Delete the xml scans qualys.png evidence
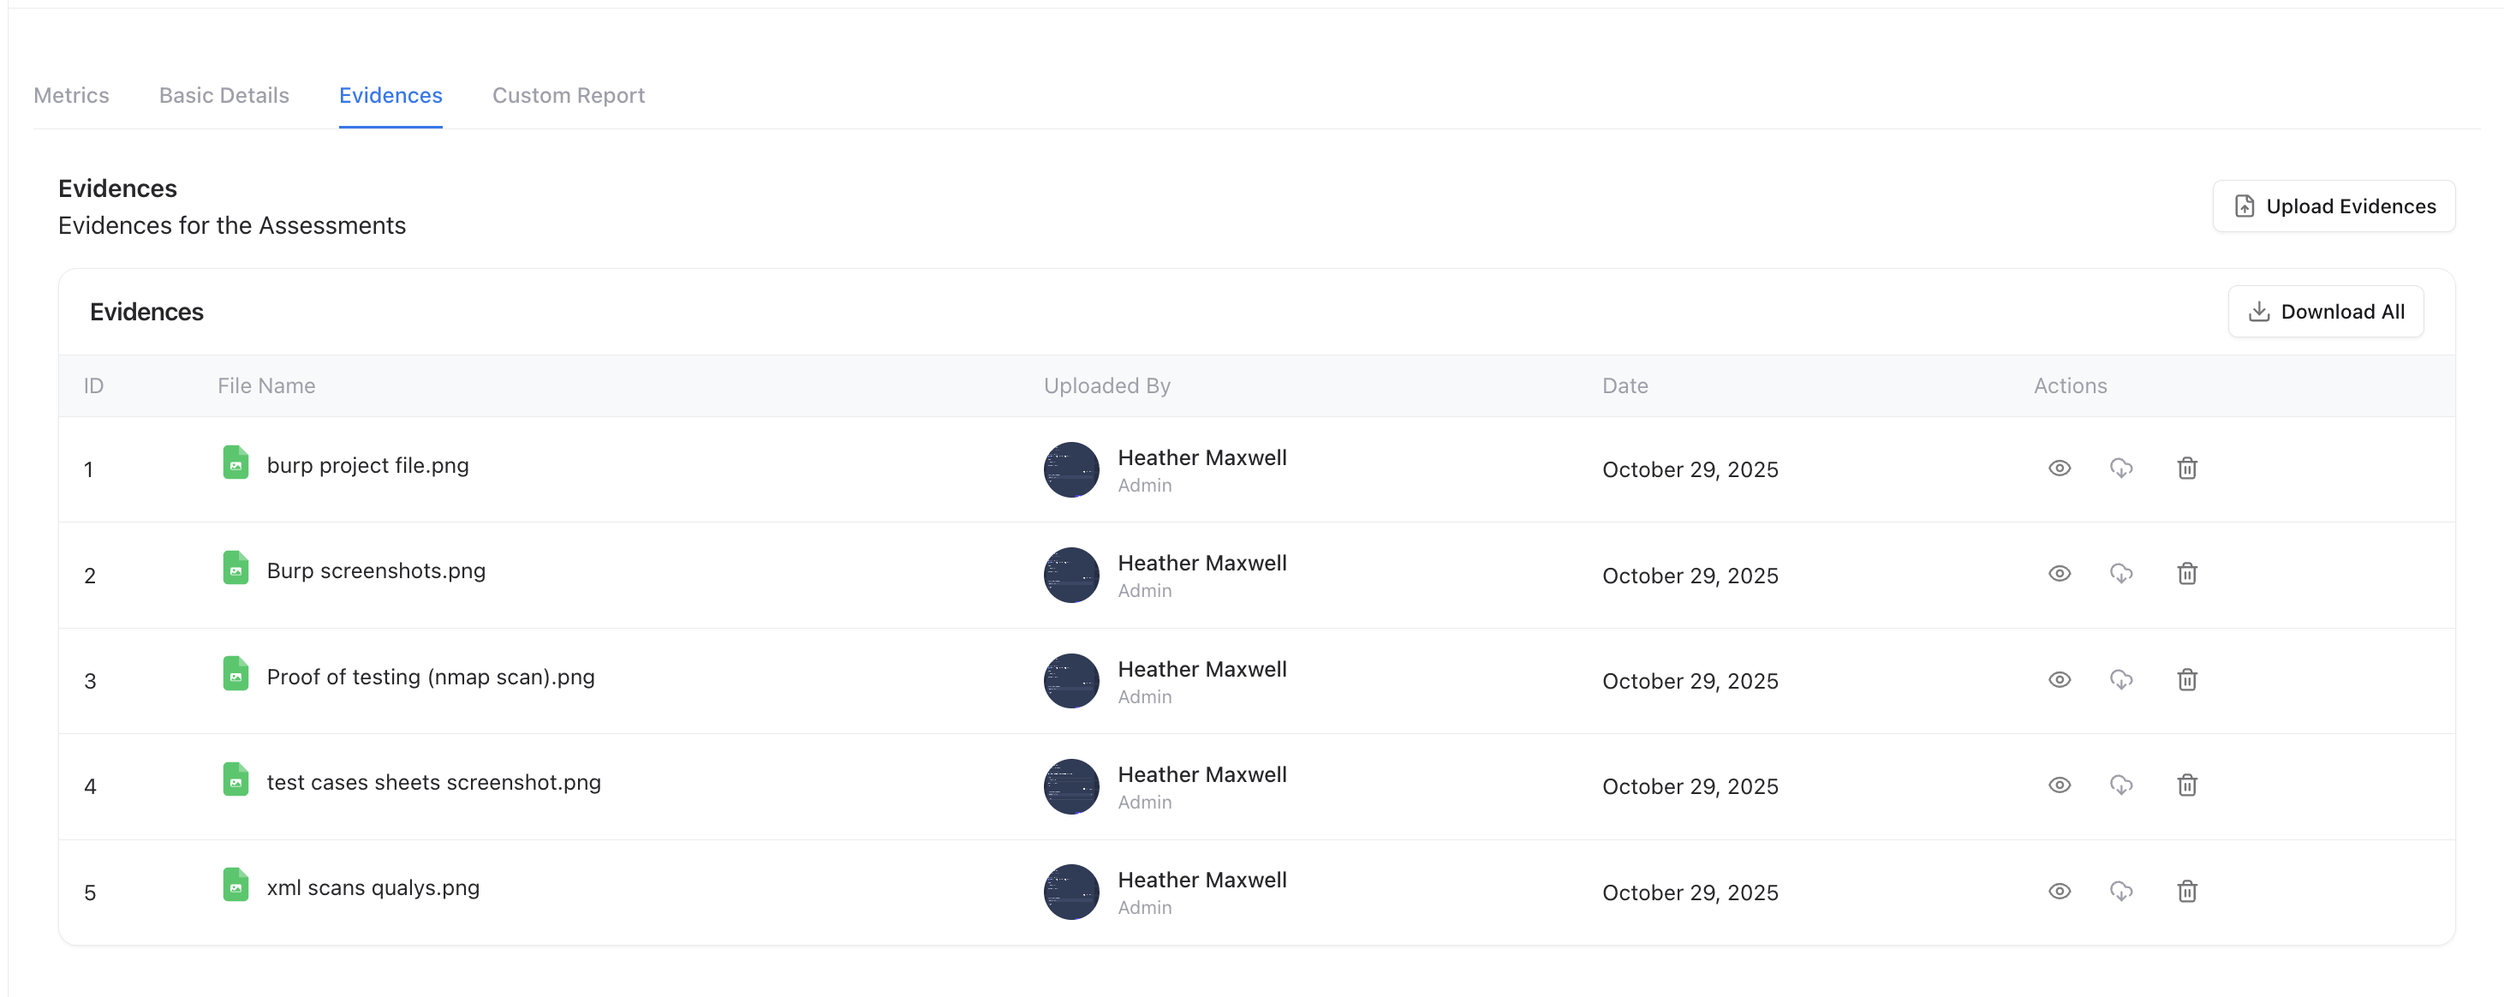The width and height of the screenshot is (2504, 997). [2187, 891]
